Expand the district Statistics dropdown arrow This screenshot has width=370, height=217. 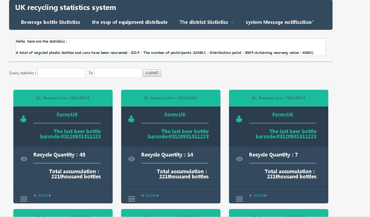(232, 23)
